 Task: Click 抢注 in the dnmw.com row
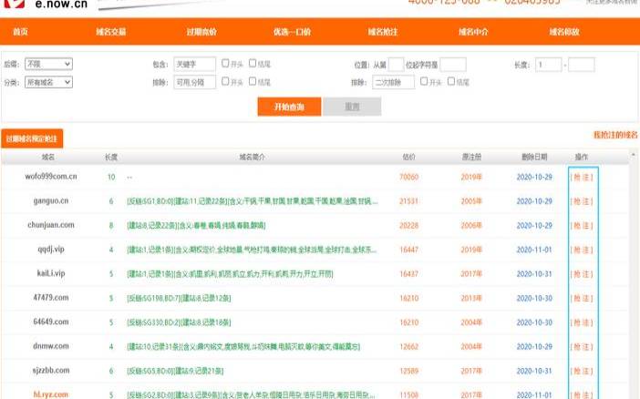[x=582, y=346]
